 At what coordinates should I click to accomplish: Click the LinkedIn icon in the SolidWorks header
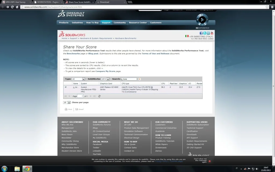[208, 33]
